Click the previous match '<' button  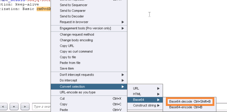(3, 106)
